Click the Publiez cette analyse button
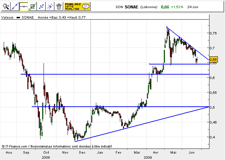The image size is (225, 160). click(77, 6)
